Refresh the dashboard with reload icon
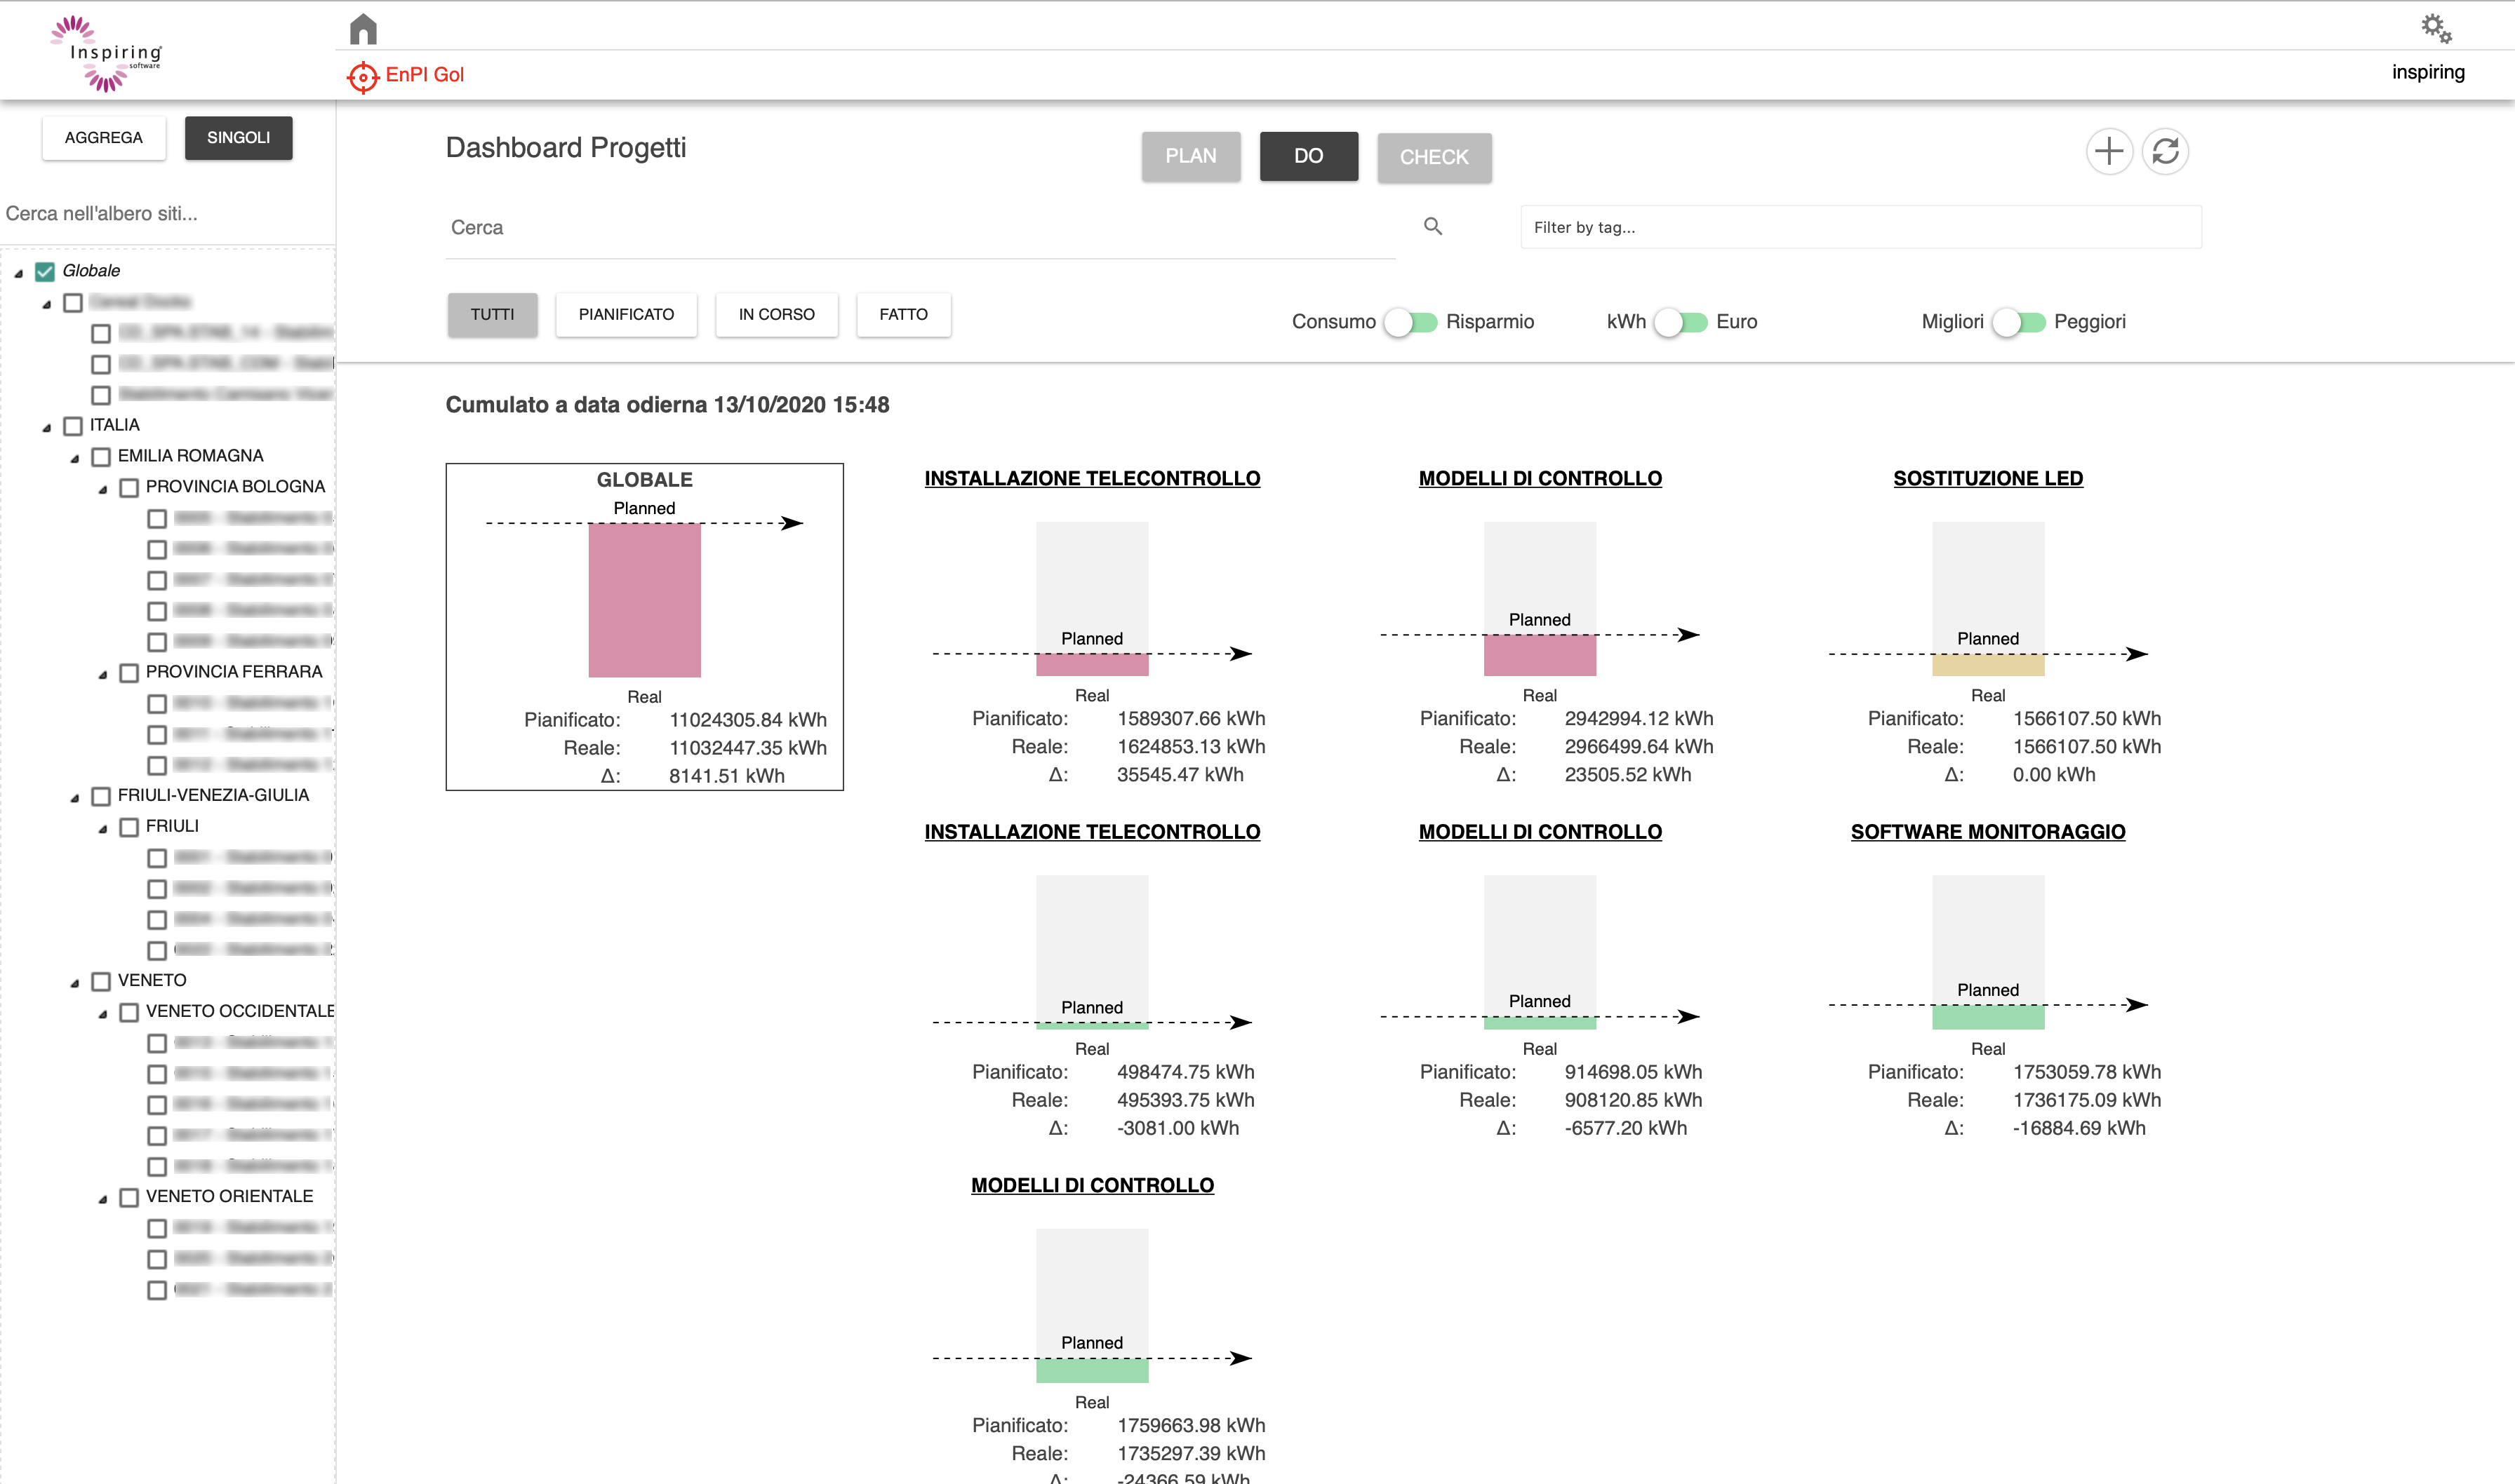2515x1484 pixels. pyautogui.click(x=2165, y=152)
